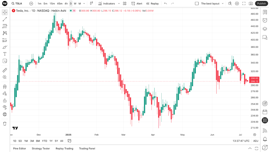
Task: Remove drawings with trash icon
Action: click(5, 123)
